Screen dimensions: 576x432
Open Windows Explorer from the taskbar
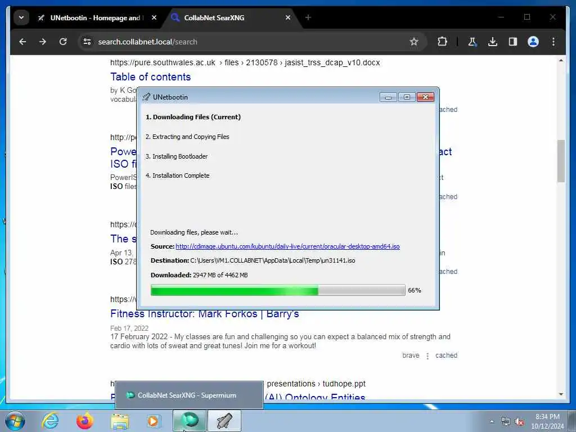pyautogui.click(x=120, y=421)
